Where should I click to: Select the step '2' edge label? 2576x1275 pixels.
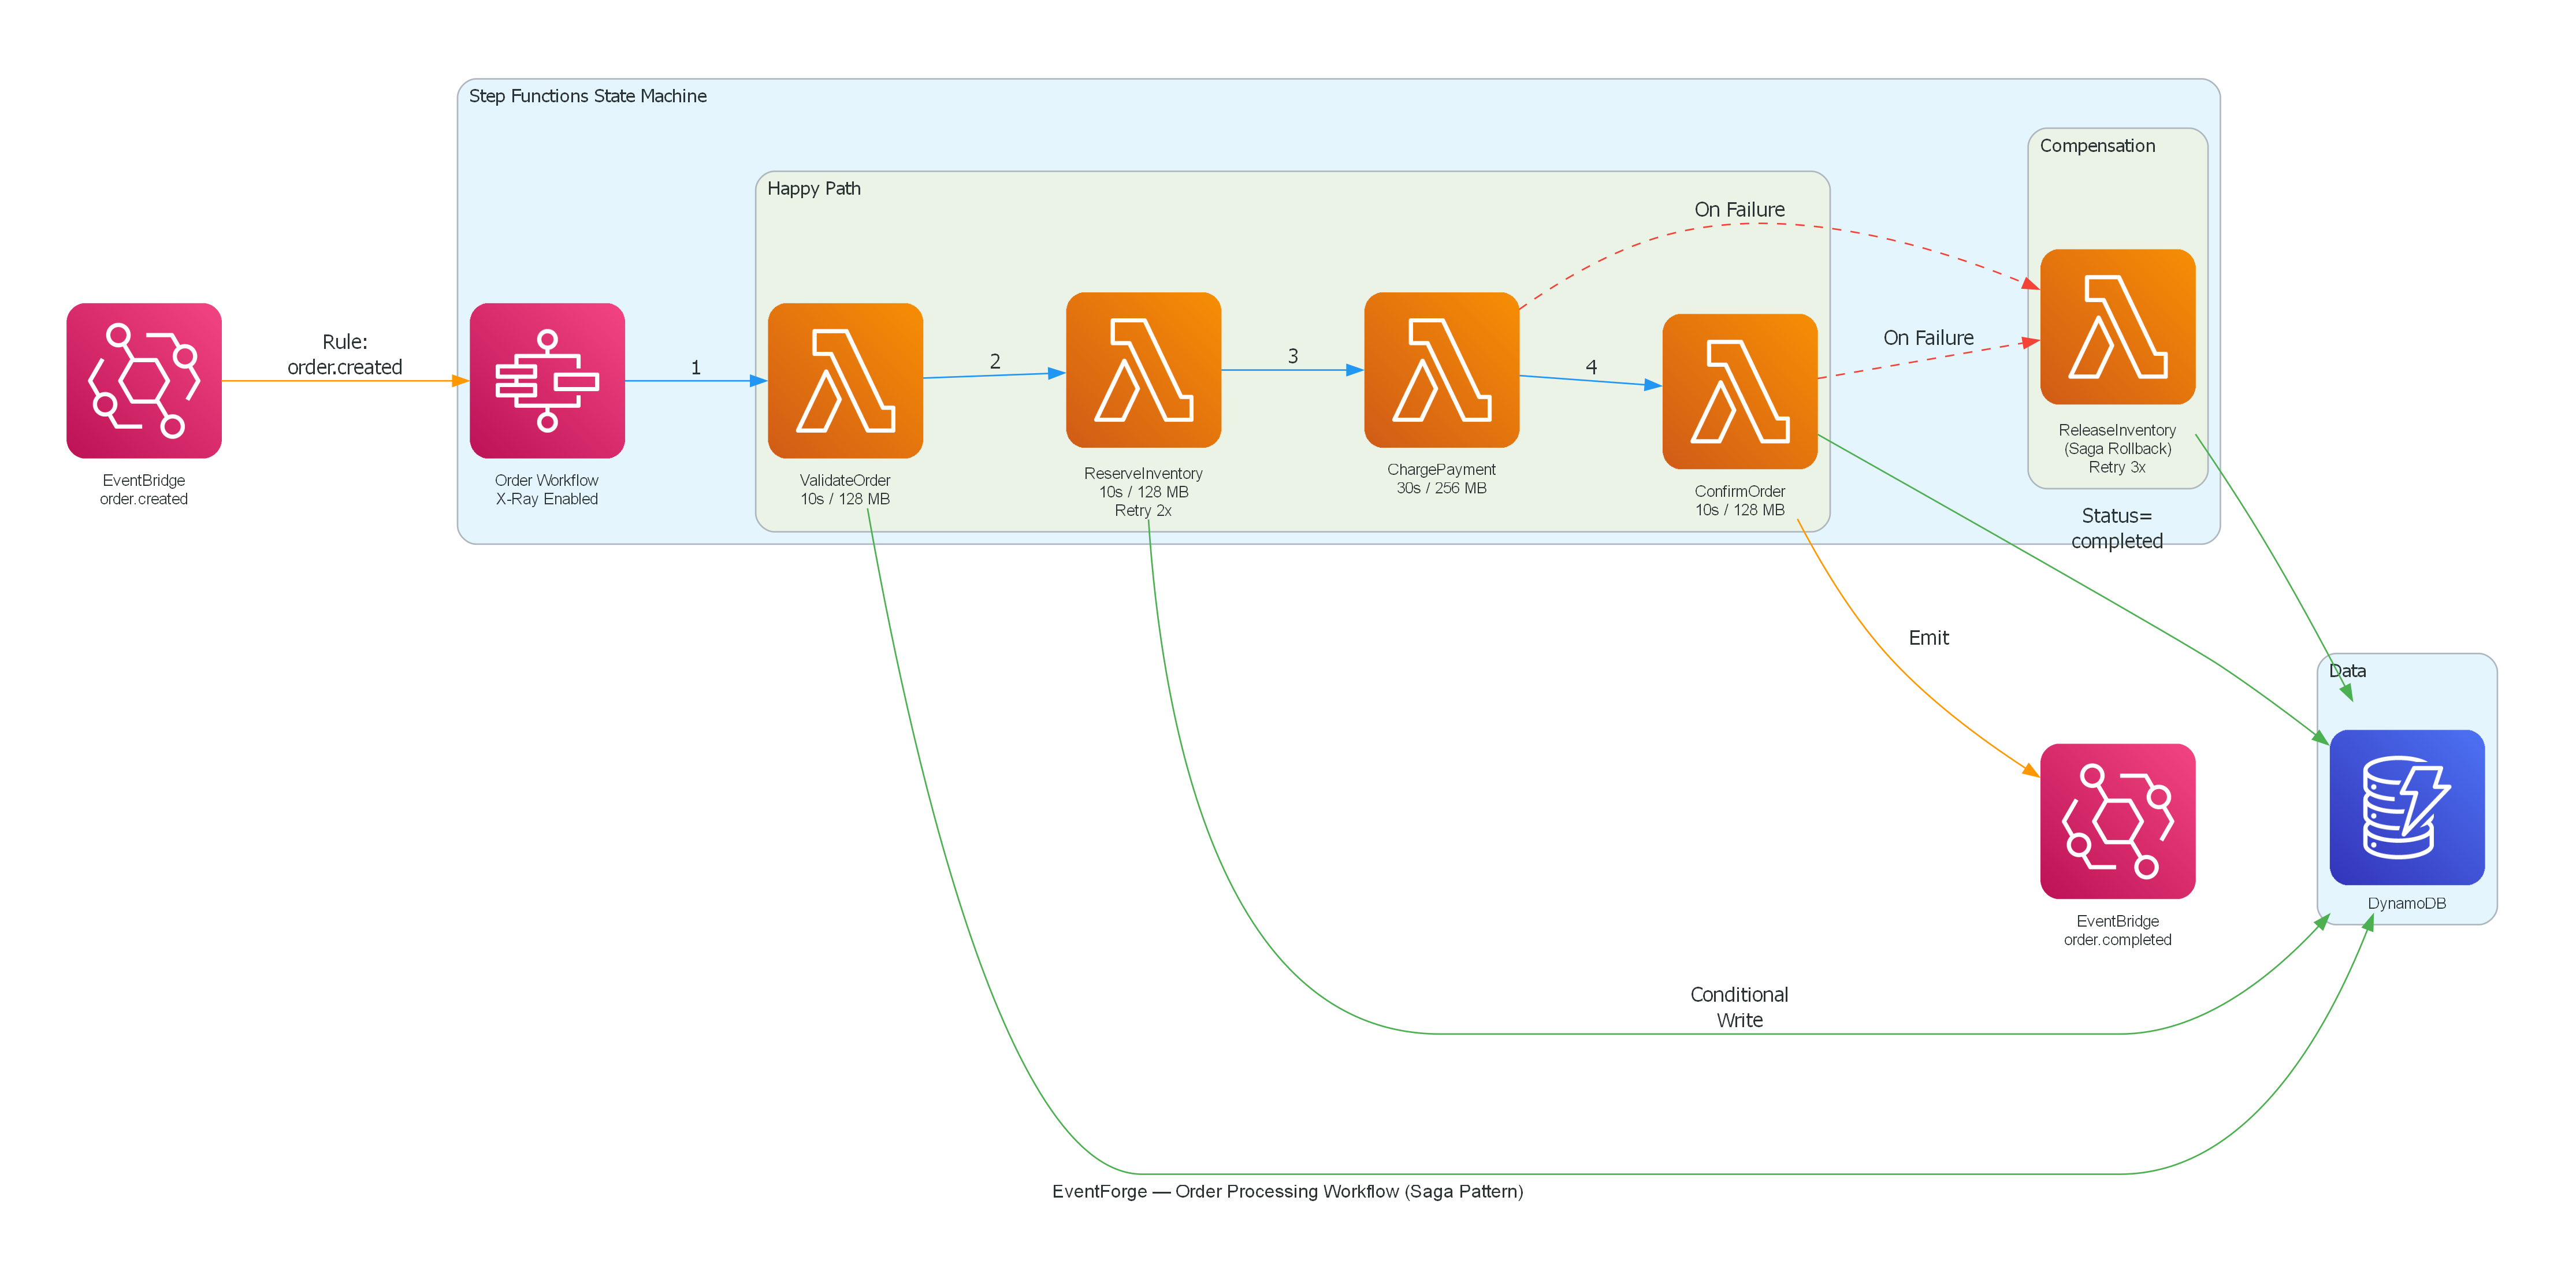pos(995,361)
